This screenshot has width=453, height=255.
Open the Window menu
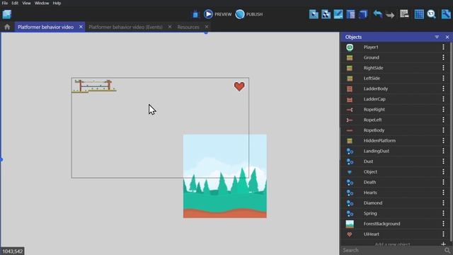coord(42,3)
